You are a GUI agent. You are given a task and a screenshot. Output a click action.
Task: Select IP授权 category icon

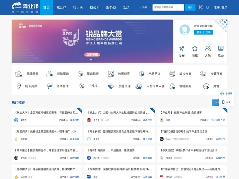(x=82, y=86)
